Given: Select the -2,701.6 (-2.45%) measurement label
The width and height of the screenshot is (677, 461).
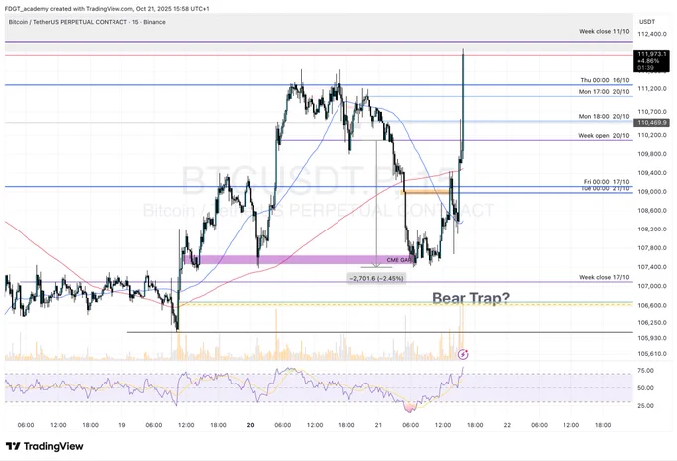Looking at the screenshot, I should pos(376,279).
